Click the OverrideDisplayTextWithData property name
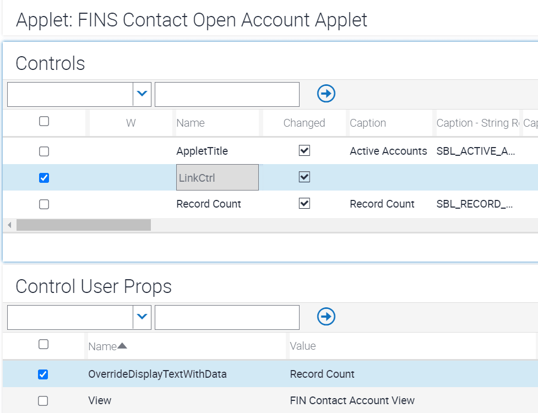Viewport: 538px width, 413px height. [x=157, y=374]
